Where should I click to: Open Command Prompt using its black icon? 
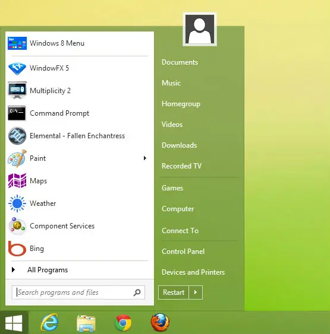coord(17,113)
